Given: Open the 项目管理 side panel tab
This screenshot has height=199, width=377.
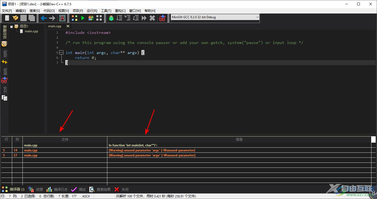Looking at the screenshot, I should click(x=4, y=36).
